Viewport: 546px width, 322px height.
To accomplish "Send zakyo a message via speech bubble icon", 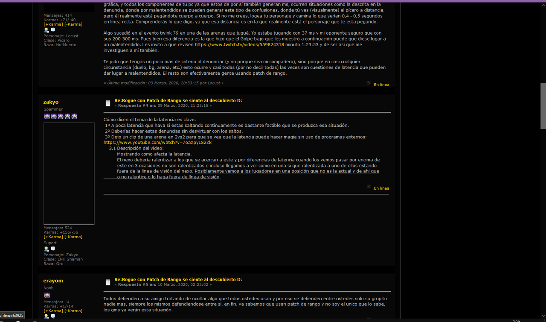I will coord(53,249).
